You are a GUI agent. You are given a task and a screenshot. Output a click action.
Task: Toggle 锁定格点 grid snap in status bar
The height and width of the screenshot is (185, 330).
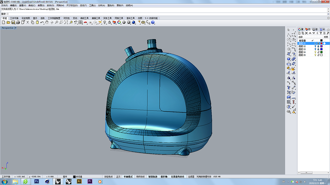click(108, 177)
